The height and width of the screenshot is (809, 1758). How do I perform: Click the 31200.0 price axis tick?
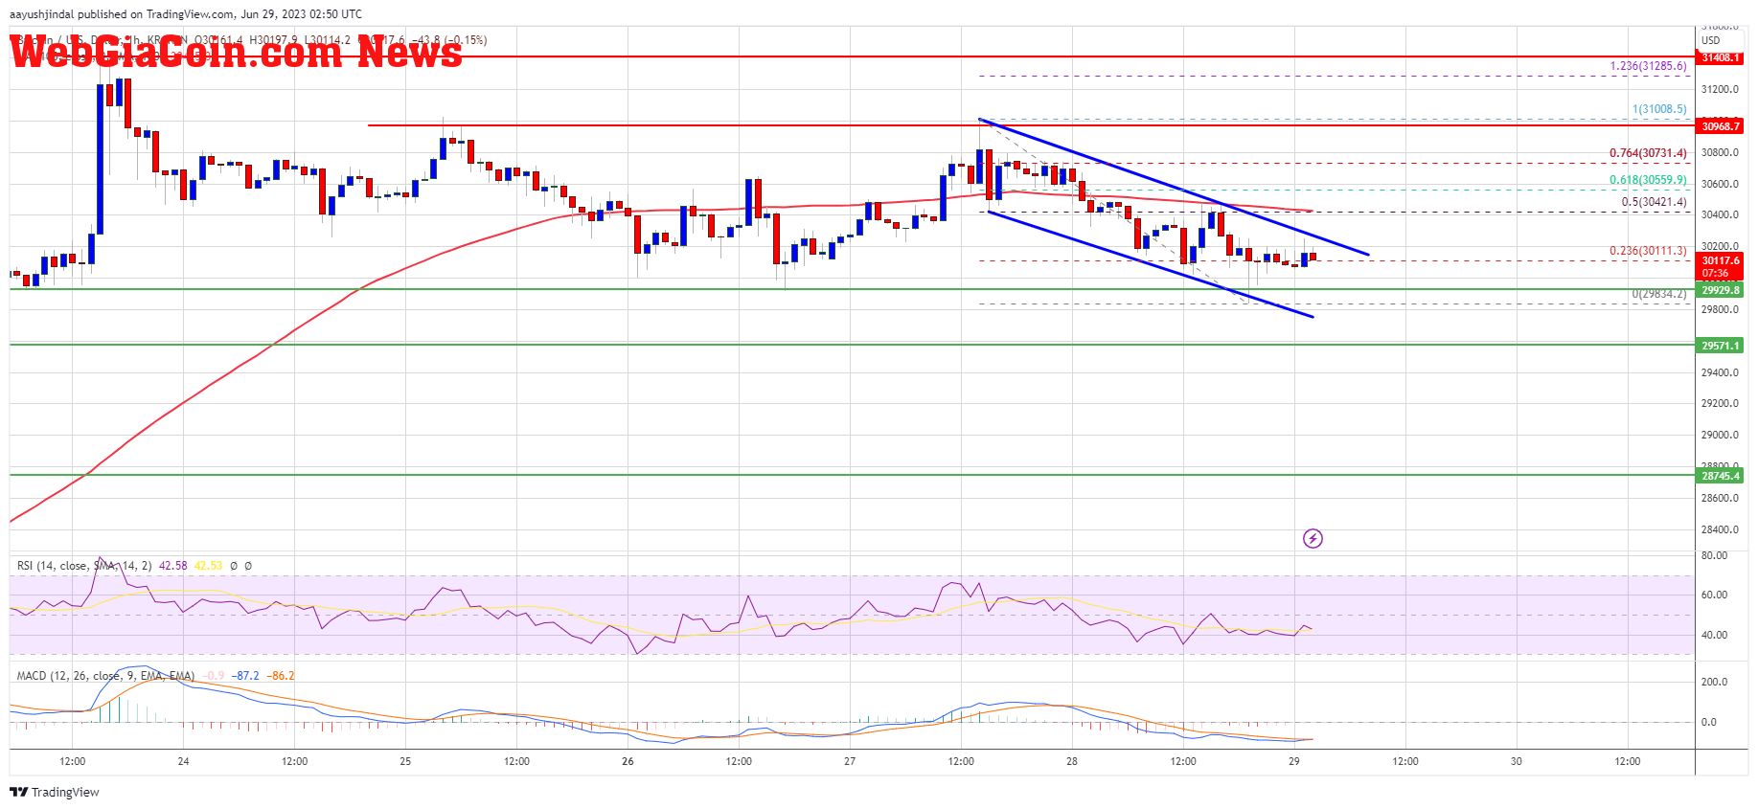[1720, 89]
